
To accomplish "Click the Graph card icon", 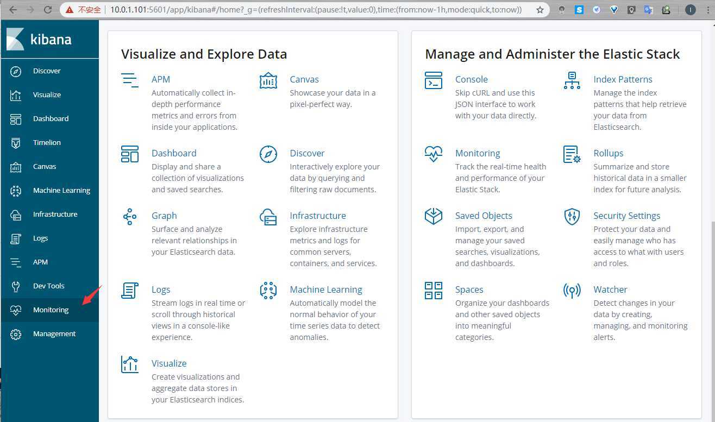I will pyautogui.click(x=130, y=217).
